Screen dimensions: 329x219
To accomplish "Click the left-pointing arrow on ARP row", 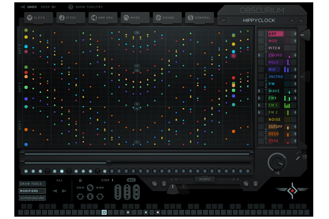I will 295,34.
